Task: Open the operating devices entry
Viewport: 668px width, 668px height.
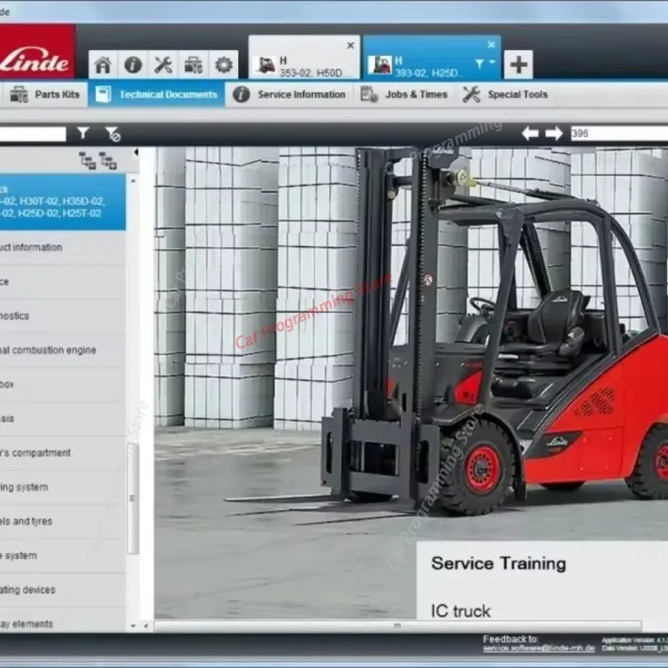Action: coord(63,590)
